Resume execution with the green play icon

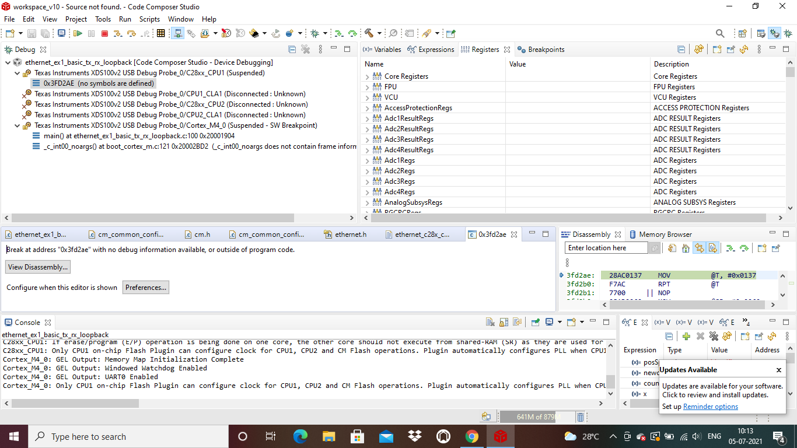click(78, 34)
